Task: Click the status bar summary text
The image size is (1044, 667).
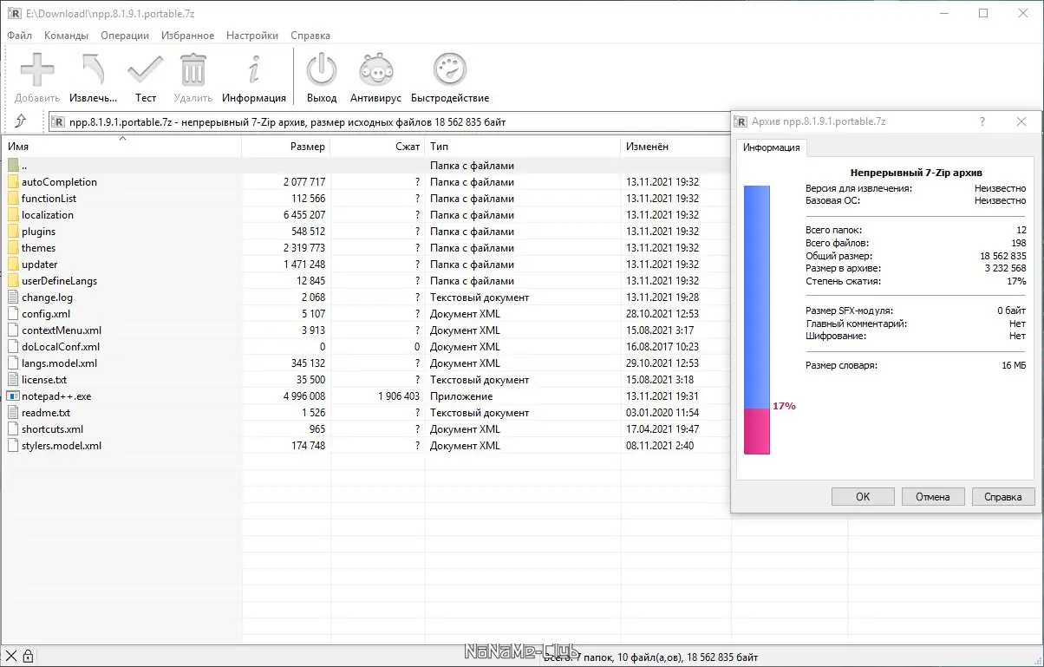Action: [x=650, y=657]
